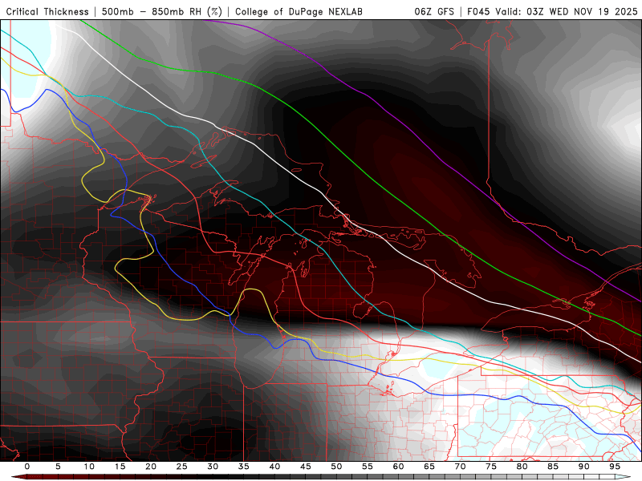Select the "500mb – 850mb RH (%)" label

[162, 11]
